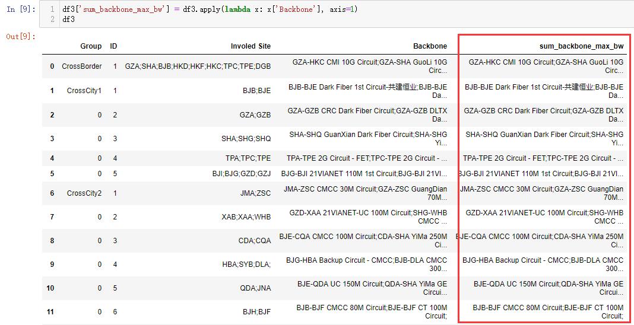Click the Backbone column header
Image resolution: width=634 pixels, height=325 pixels.
[x=430, y=46]
